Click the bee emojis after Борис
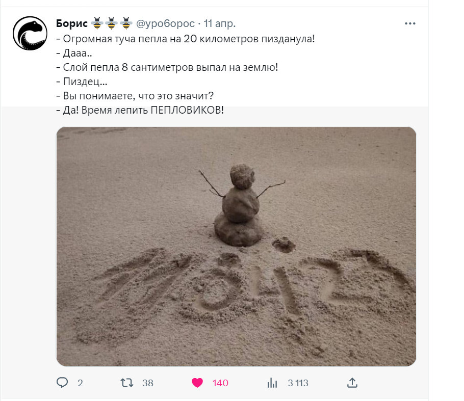The image size is (464, 401). coord(111,23)
